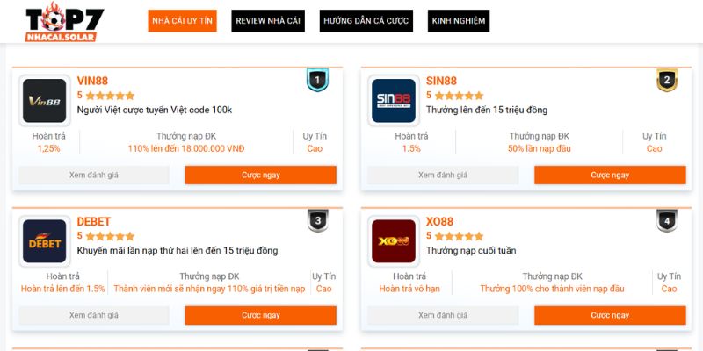
Task: Open the XO88 logo thumbnail
Action: 394,241
